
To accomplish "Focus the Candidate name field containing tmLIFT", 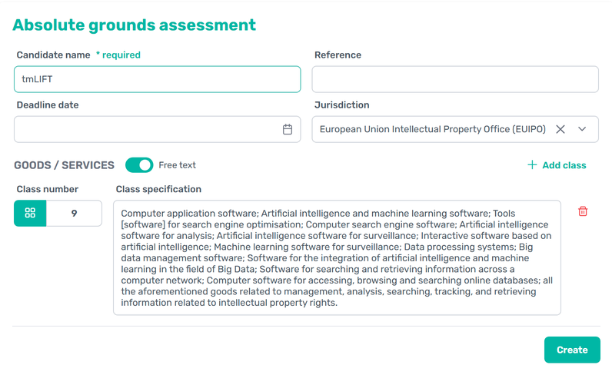I will click(x=157, y=79).
